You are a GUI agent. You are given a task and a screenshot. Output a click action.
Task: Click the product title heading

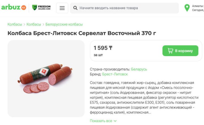coord(82,33)
